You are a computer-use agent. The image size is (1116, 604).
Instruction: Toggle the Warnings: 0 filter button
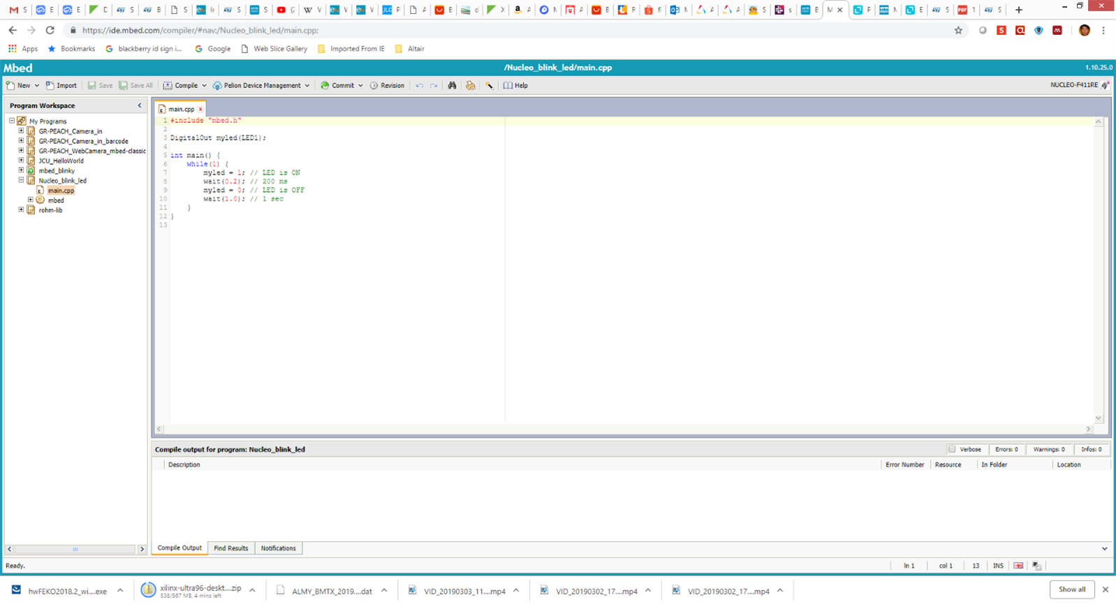tap(1048, 449)
